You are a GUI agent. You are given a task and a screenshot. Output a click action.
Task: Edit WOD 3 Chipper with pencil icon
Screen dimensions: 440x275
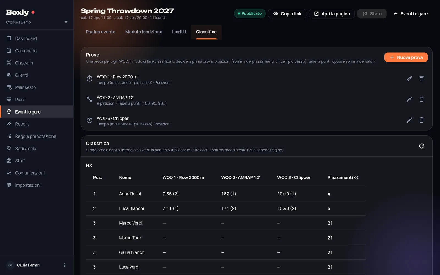[409, 120]
